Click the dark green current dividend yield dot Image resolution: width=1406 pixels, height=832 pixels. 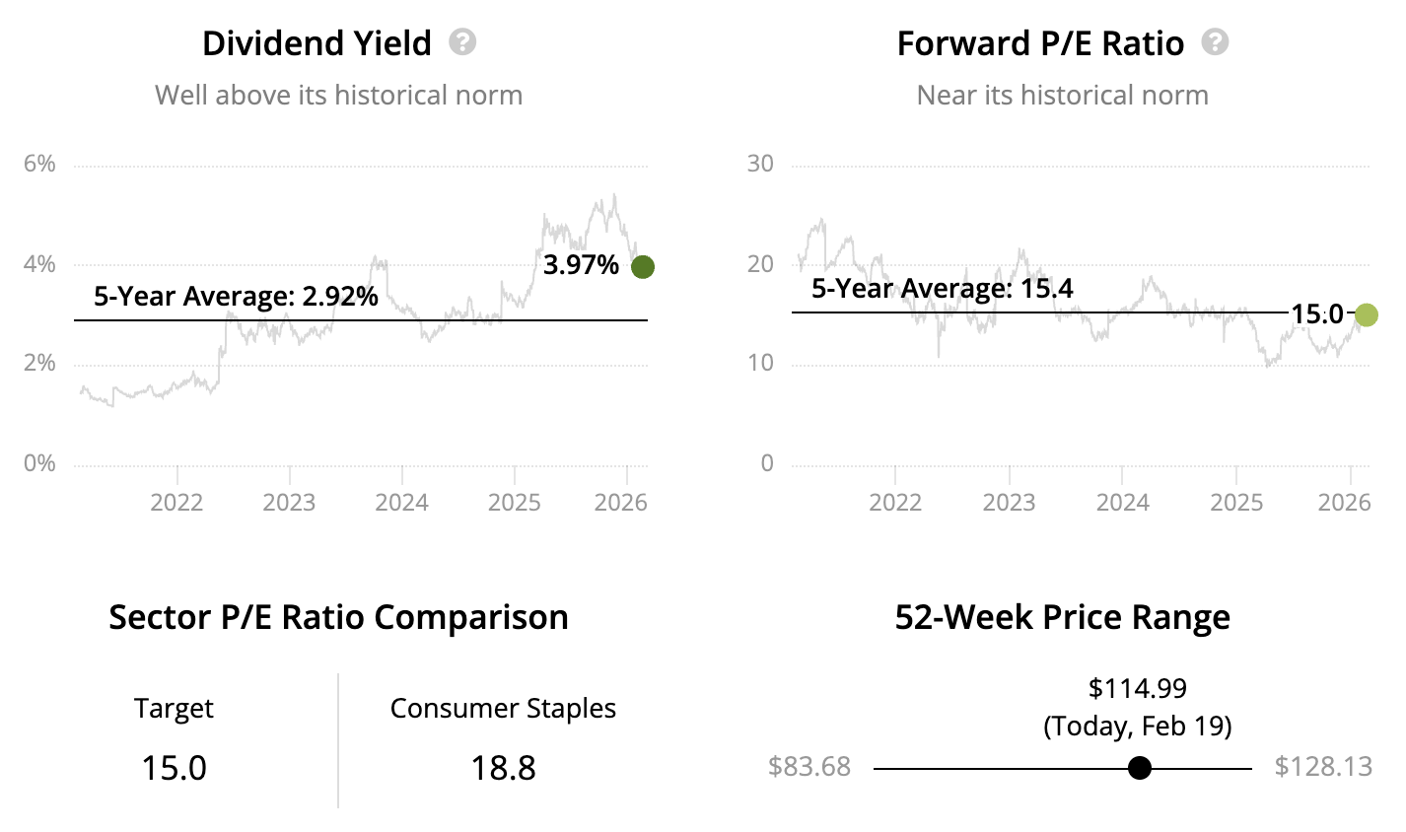tap(642, 266)
